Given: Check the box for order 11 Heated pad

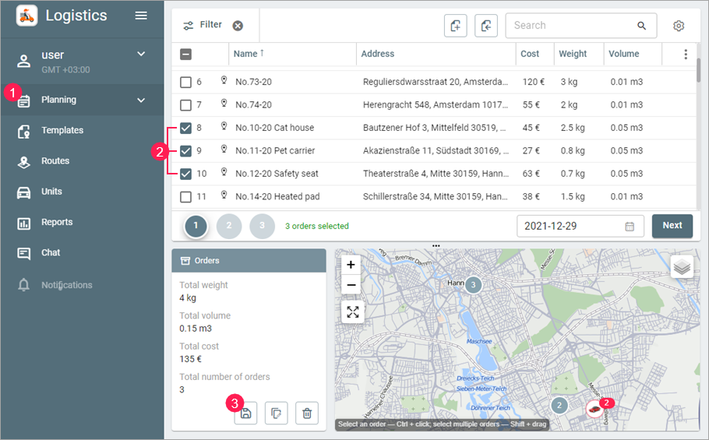Looking at the screenshot, I should (186, 196).
